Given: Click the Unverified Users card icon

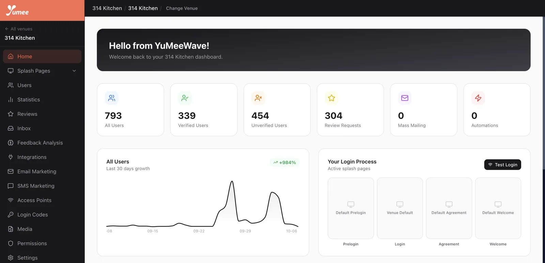Looking at the screenshot, I should (x=258, y=98).
